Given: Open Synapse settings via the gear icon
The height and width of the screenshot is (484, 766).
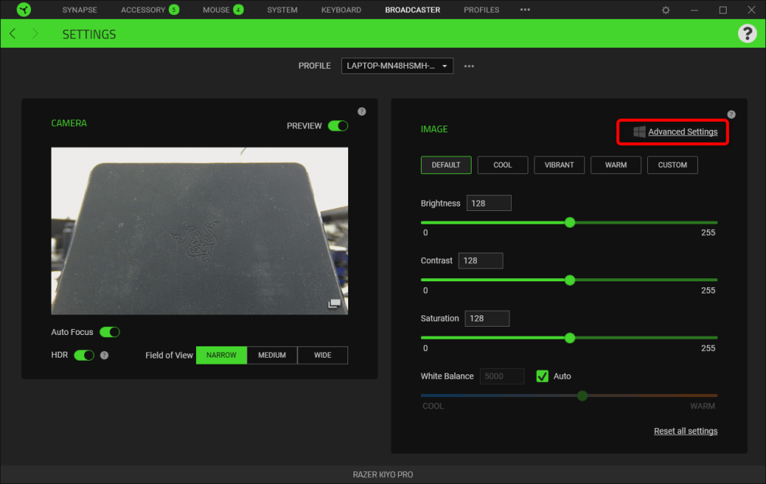Looking at the screenshot, I should click(x=665, y=10).
